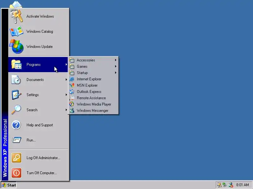
Task: Open the Accessories submenu label
Action: [x=86, y=60]
